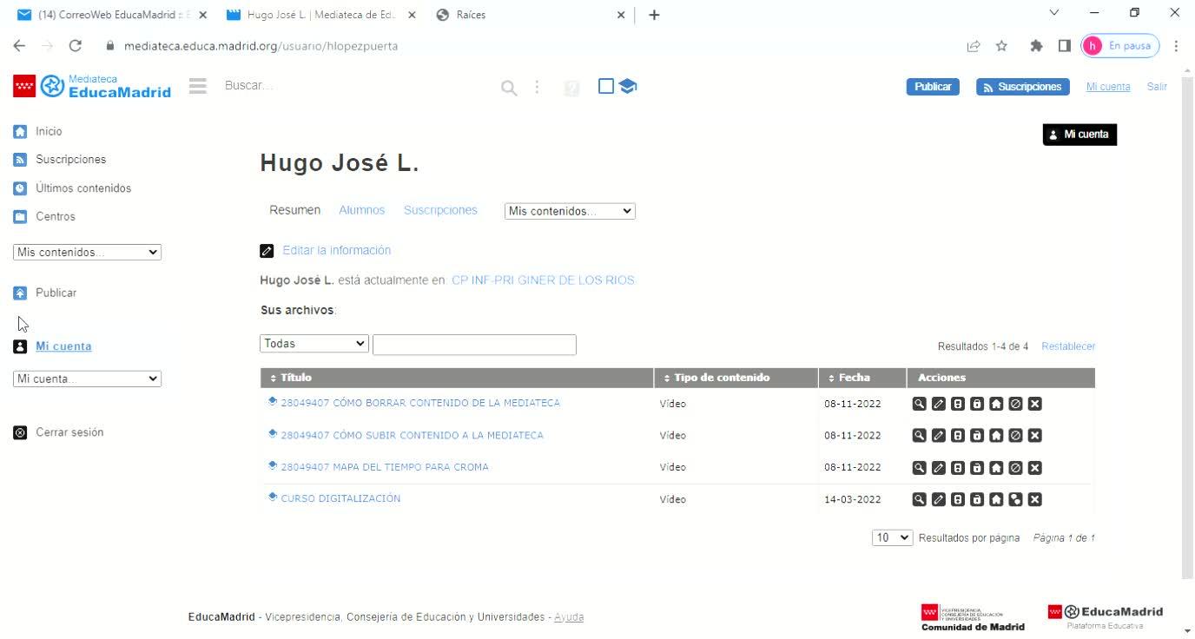Click the X delete icon for MAPA DEL TIEMPO

pyautogui.click(x=1034, y=468)
